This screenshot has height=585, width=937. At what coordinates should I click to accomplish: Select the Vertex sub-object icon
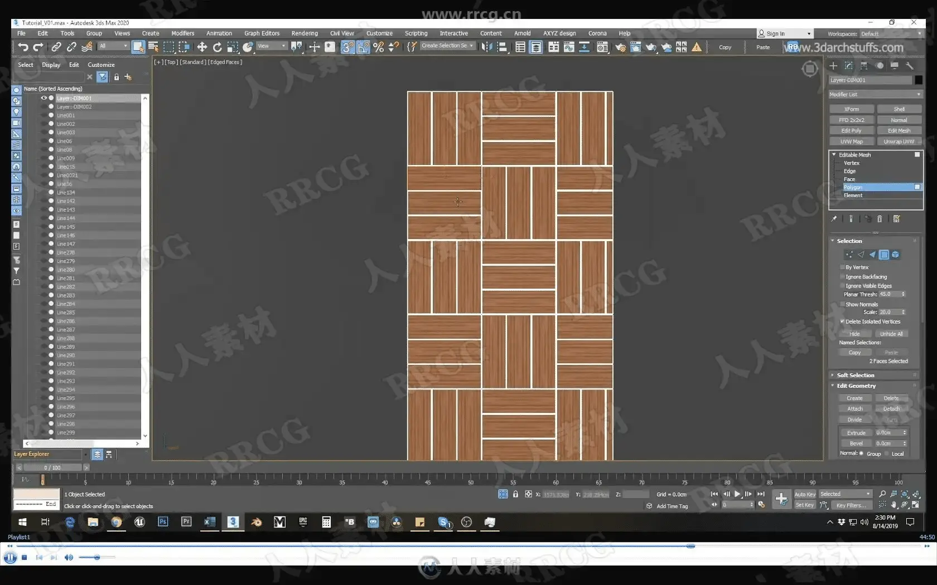point(849,255)
